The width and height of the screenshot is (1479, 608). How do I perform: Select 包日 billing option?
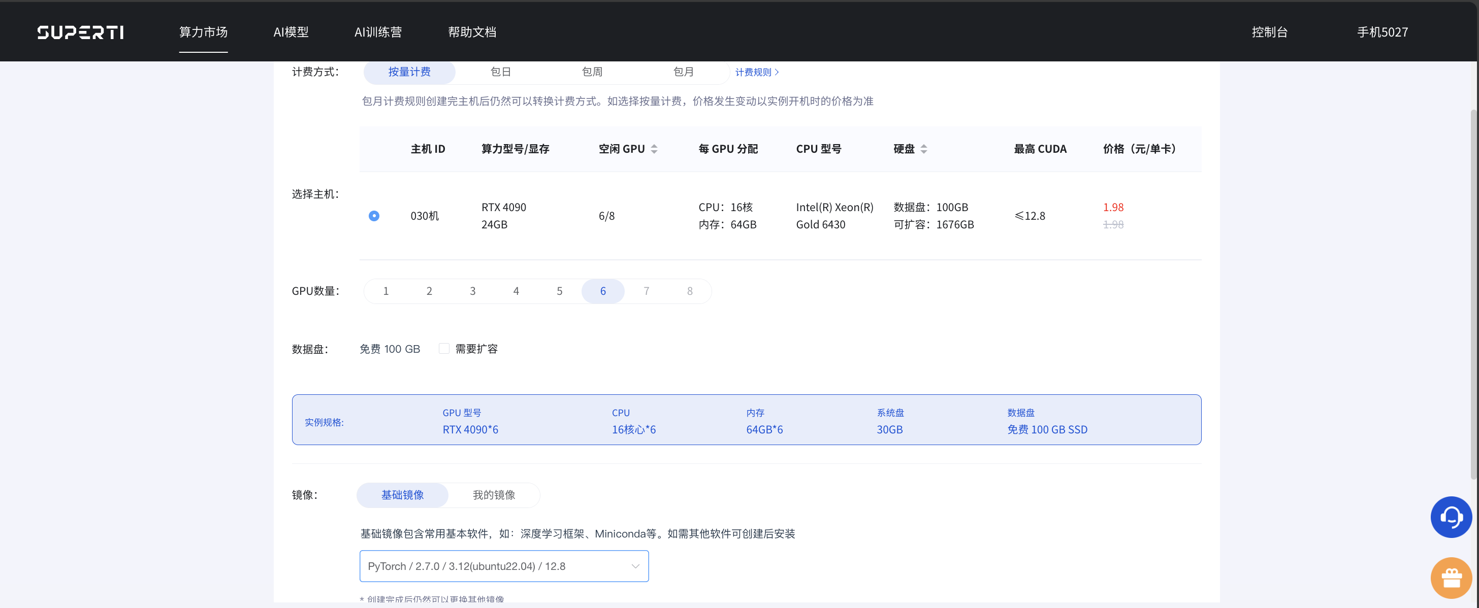pyautogui.click(x=500, y=72)
